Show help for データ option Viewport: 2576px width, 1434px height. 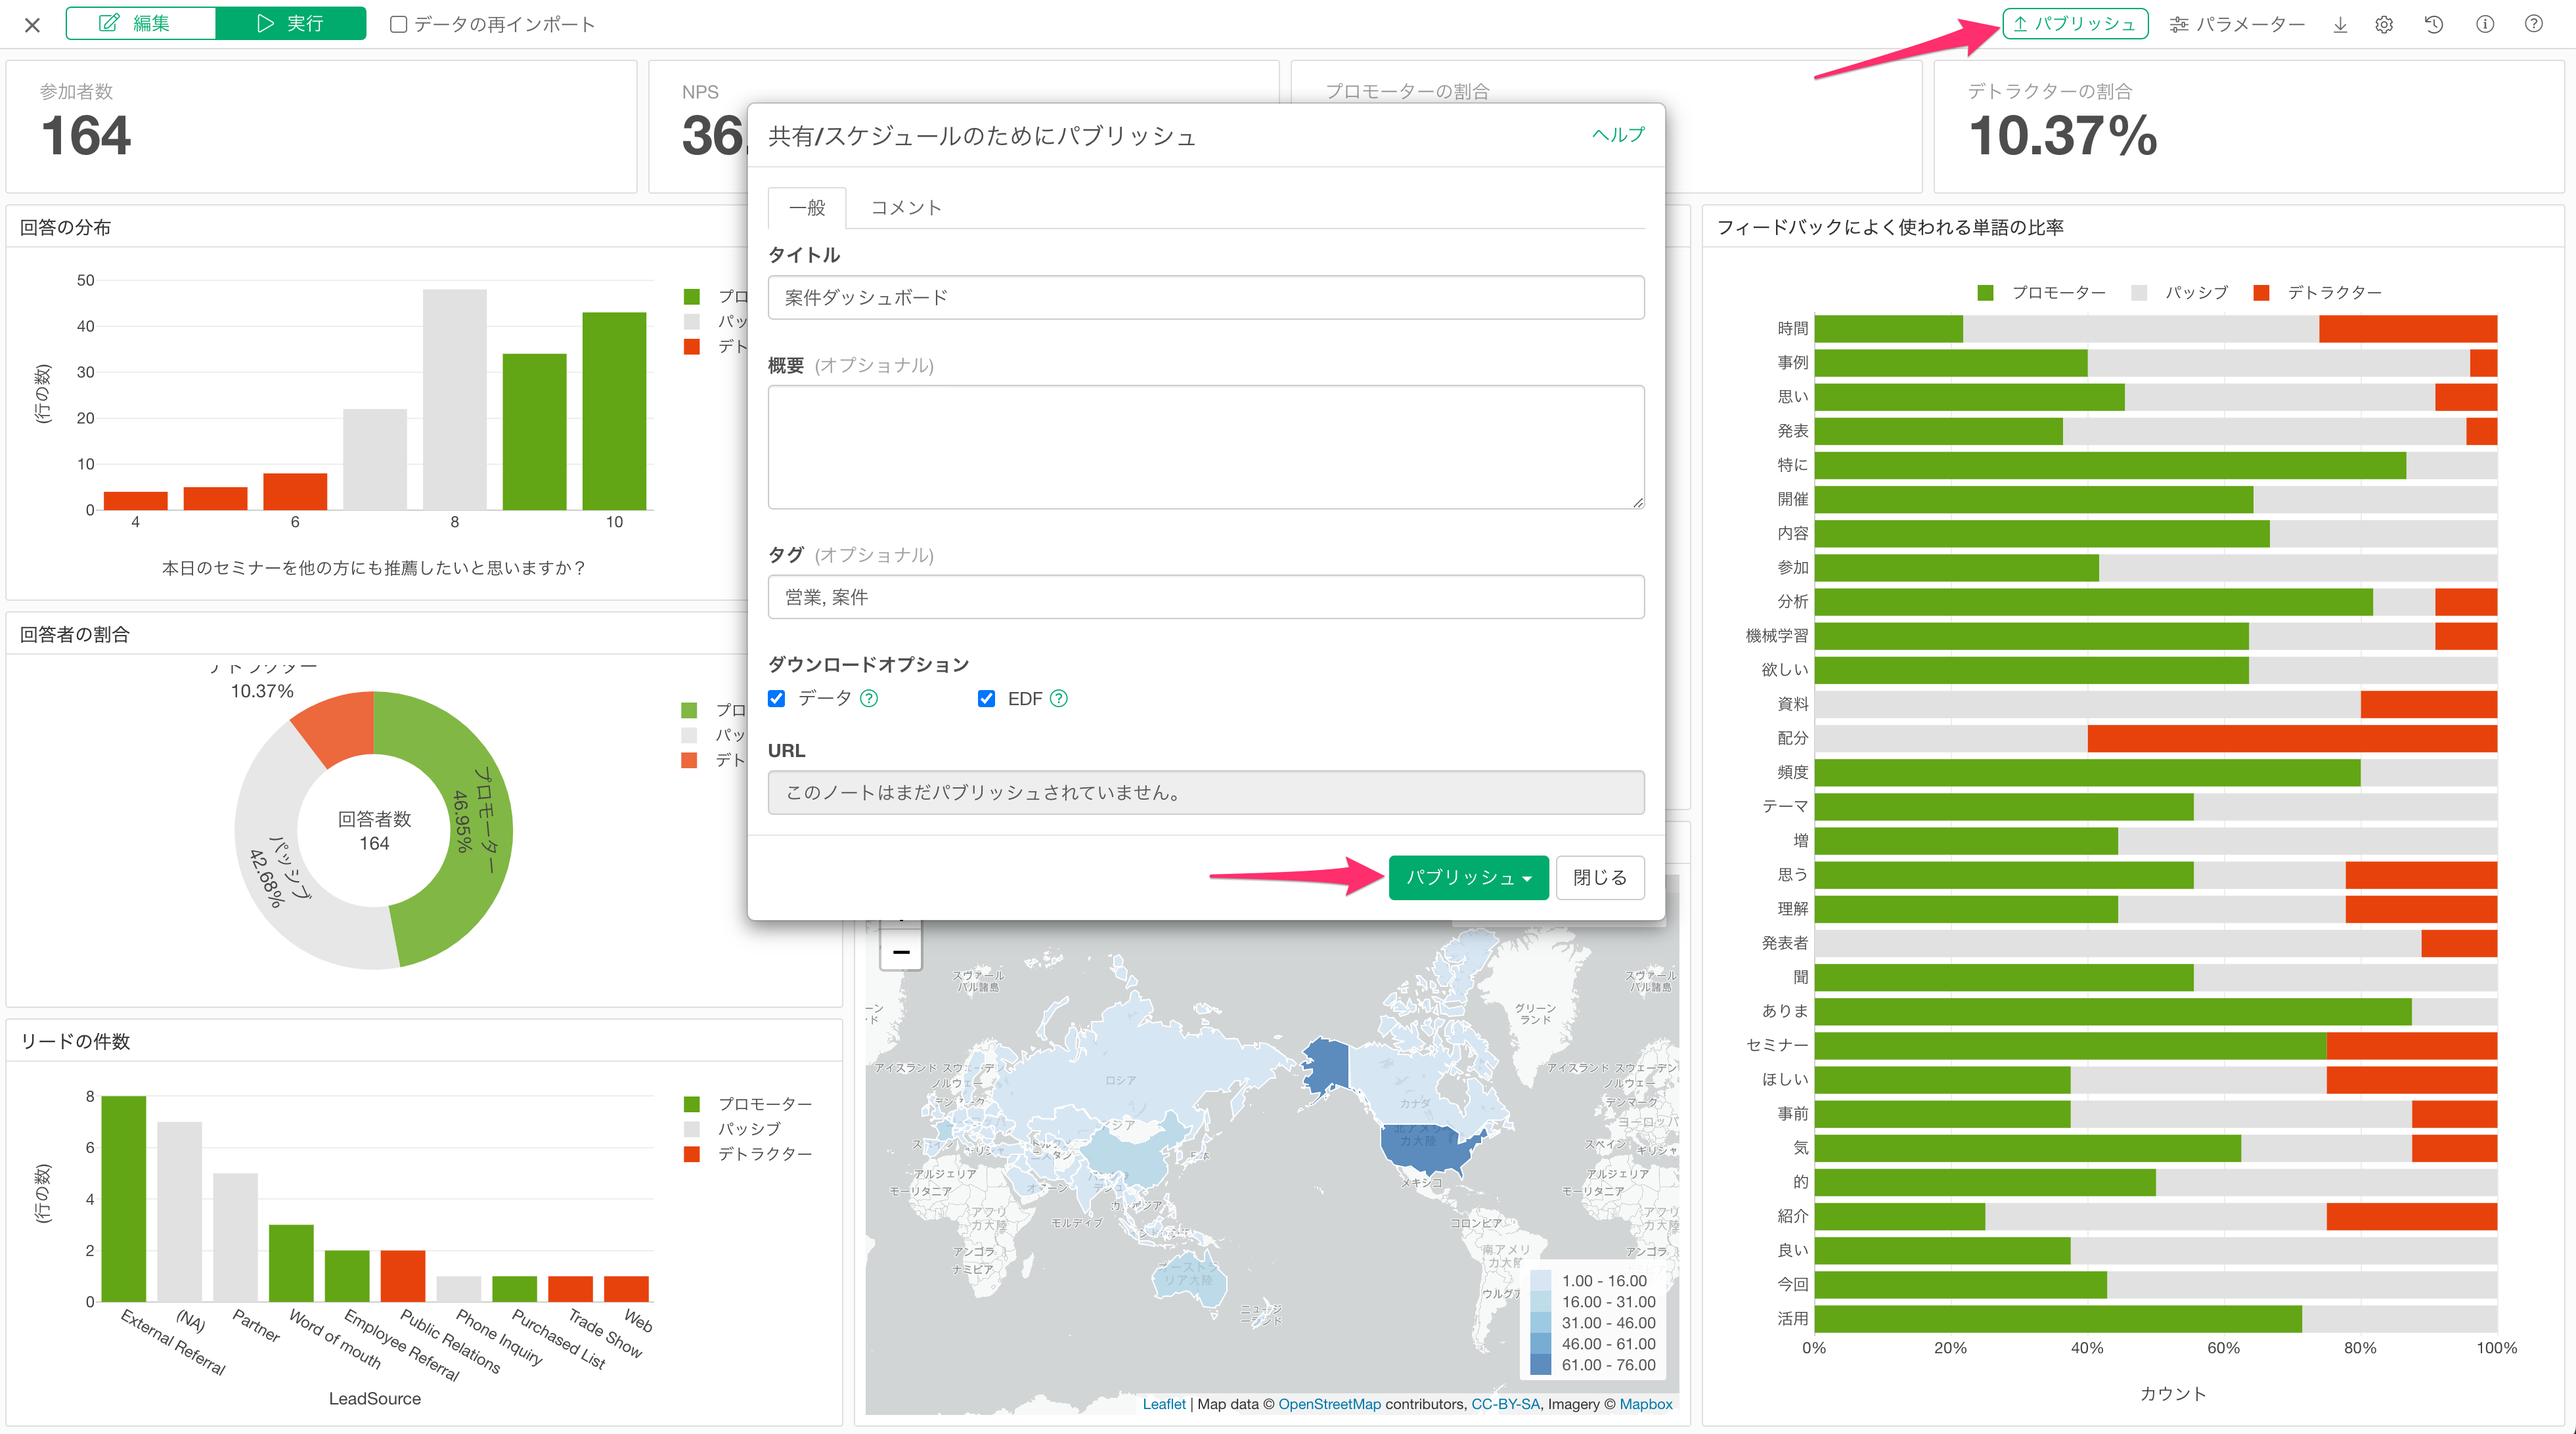point(869,699)
